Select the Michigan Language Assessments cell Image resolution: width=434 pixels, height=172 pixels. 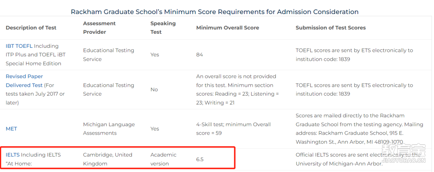109,129
